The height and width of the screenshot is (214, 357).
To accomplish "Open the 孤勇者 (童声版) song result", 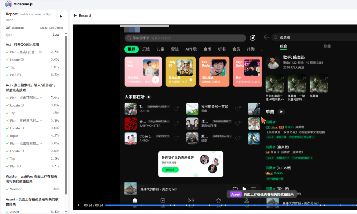I will pos(277,147).
